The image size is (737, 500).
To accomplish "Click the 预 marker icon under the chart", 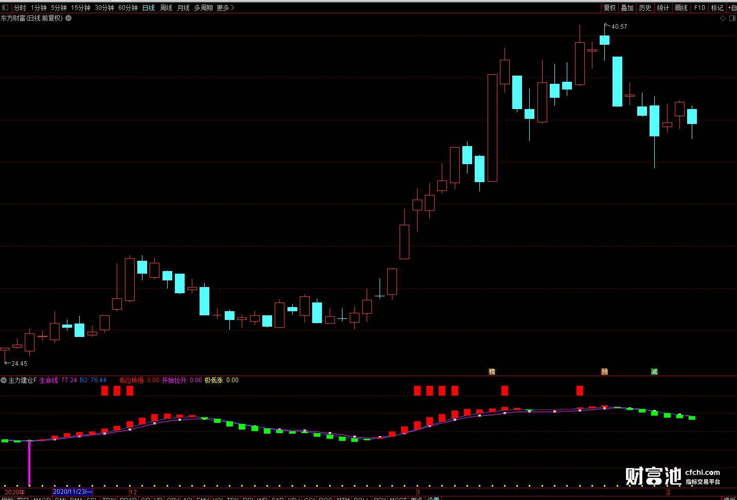I will point(604,371).
